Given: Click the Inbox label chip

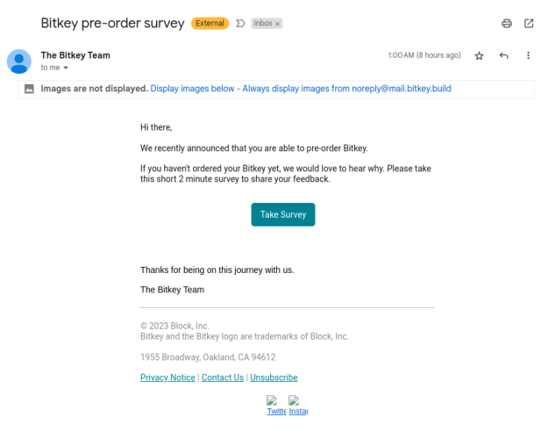Looking at the screenshot, I should [263, 24].
